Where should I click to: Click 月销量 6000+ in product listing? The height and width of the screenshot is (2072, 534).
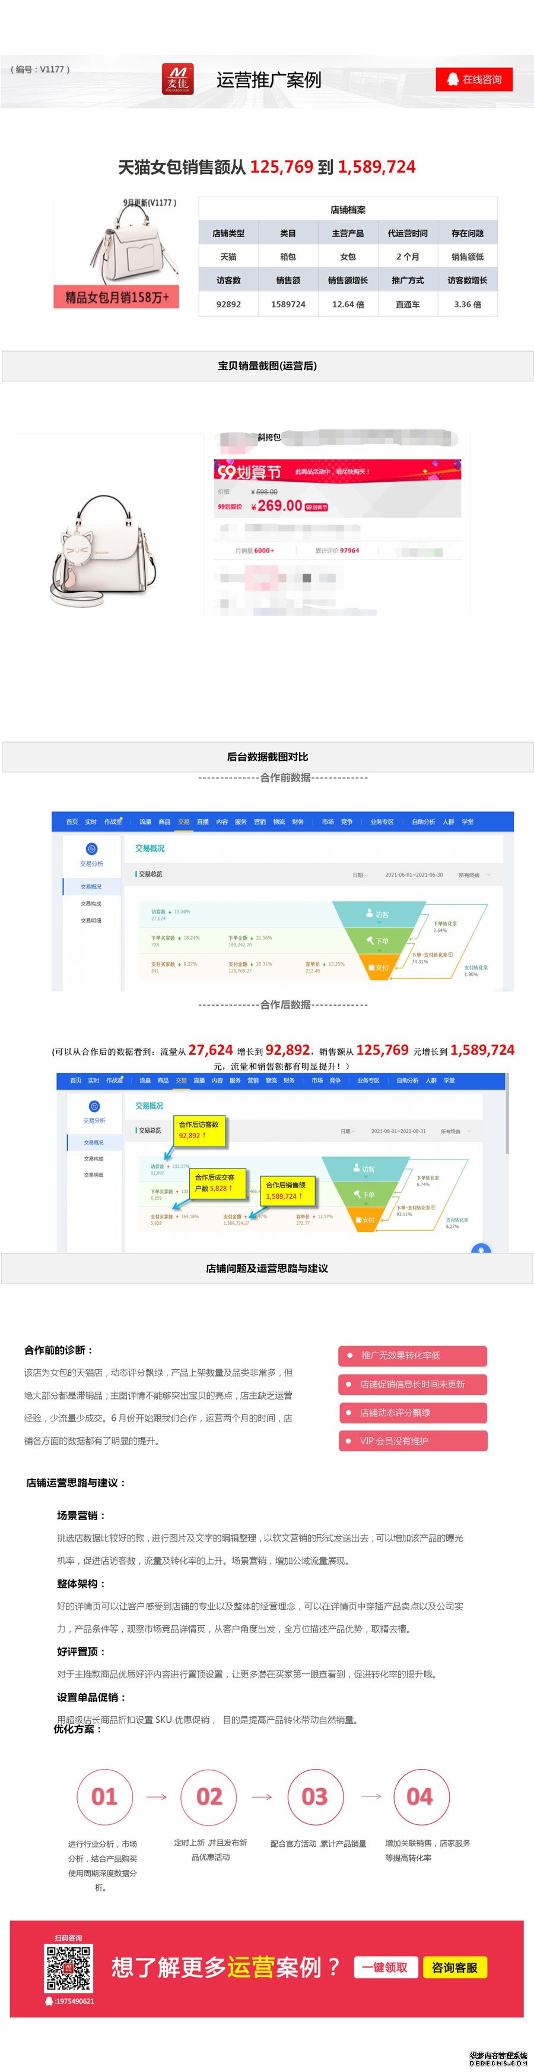[255, 551]
